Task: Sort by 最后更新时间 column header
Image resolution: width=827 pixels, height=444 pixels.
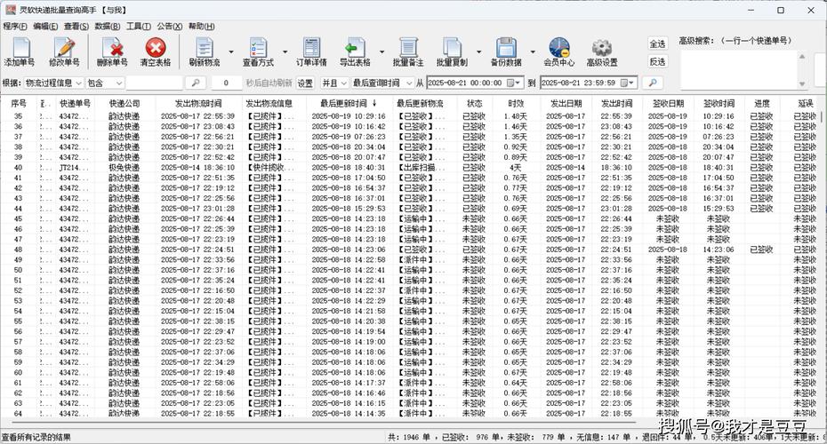Action: click(345, 103)
